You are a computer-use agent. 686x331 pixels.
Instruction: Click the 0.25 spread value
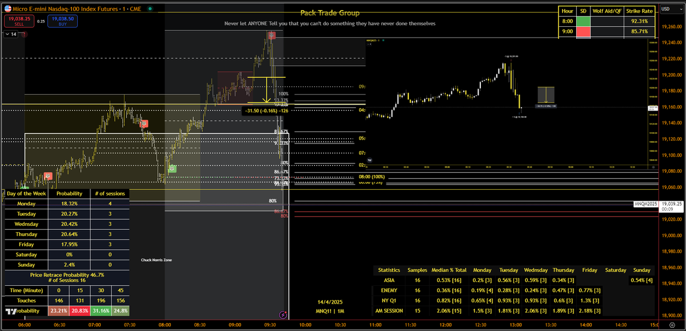tap(41, 21)
